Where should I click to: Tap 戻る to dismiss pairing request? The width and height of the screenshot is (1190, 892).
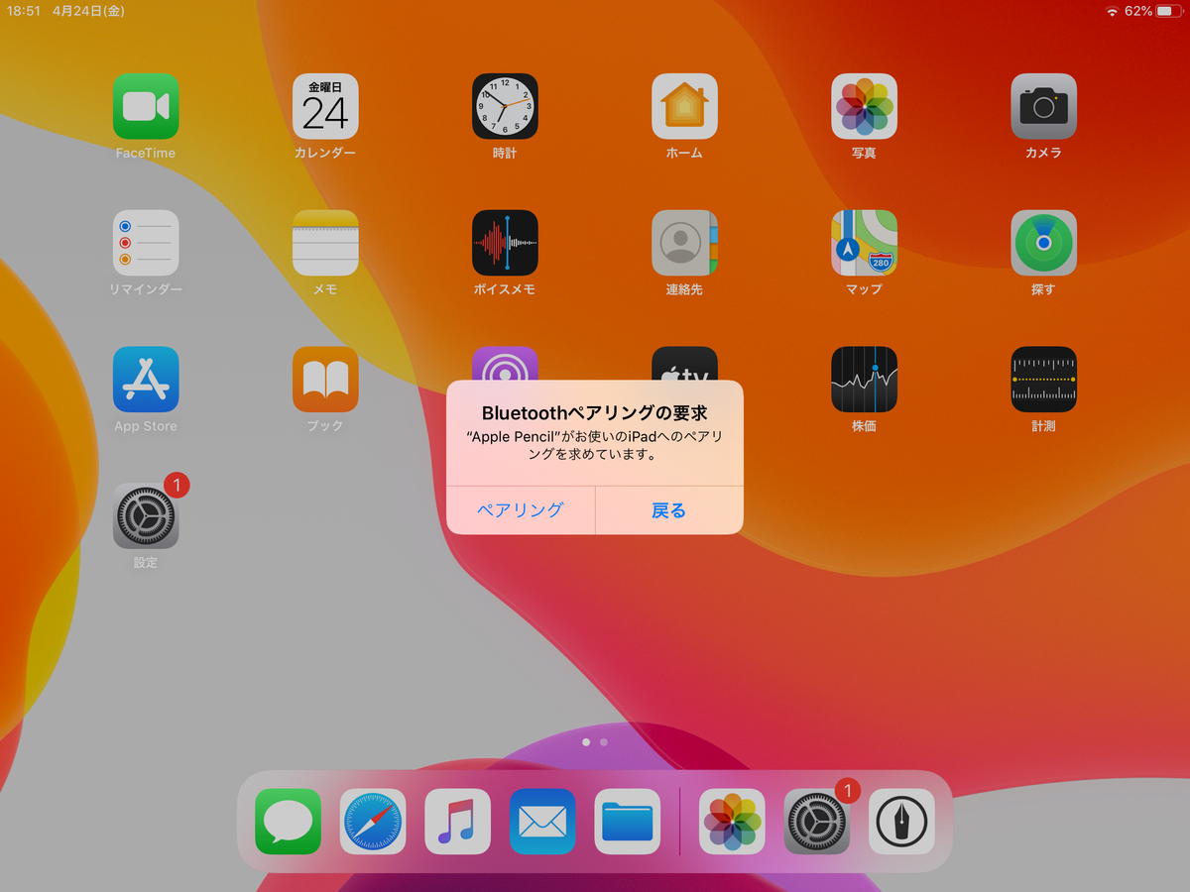tap(669, 510)
